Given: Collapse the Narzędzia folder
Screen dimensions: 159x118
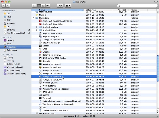Looking at the screenshot, I should pos(33,18).
